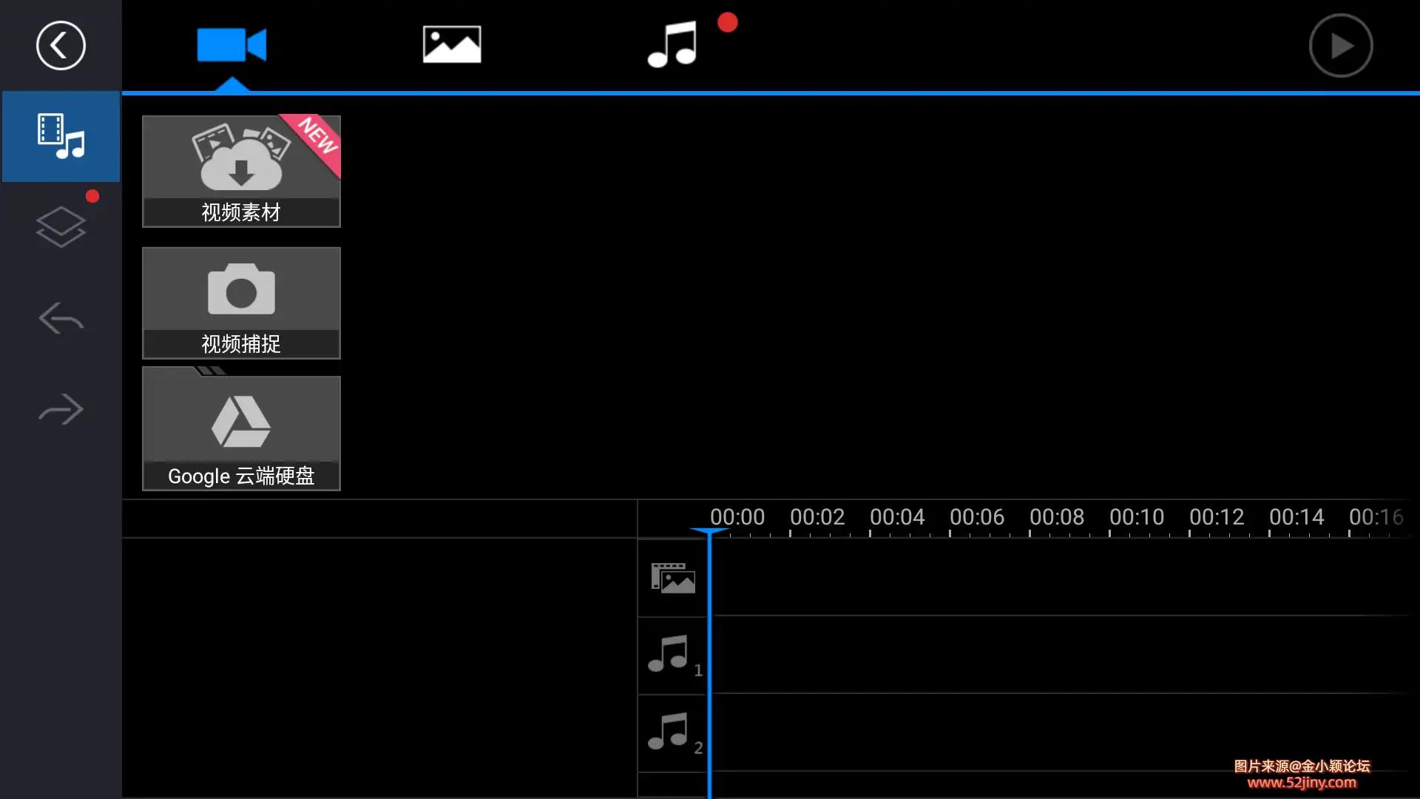This screenshot has height=799, width=1420.
Task: Go back with the back arrow
Action: pyautogui.click(x=60, y=45)
